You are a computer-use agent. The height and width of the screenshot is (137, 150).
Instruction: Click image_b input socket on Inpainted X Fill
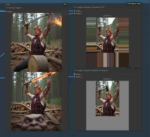tap(74, 14)
